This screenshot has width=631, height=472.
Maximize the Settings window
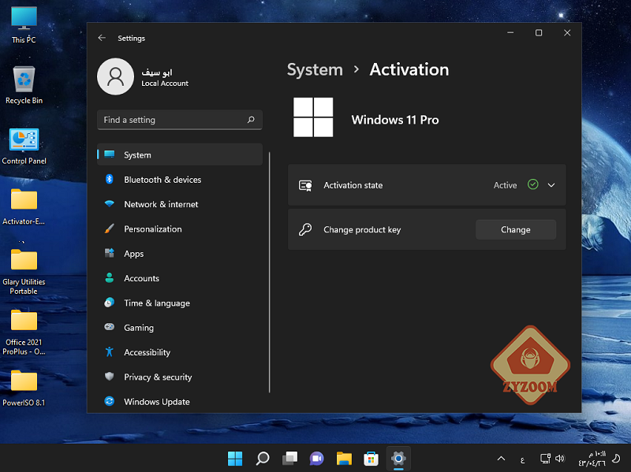(539, 32)
